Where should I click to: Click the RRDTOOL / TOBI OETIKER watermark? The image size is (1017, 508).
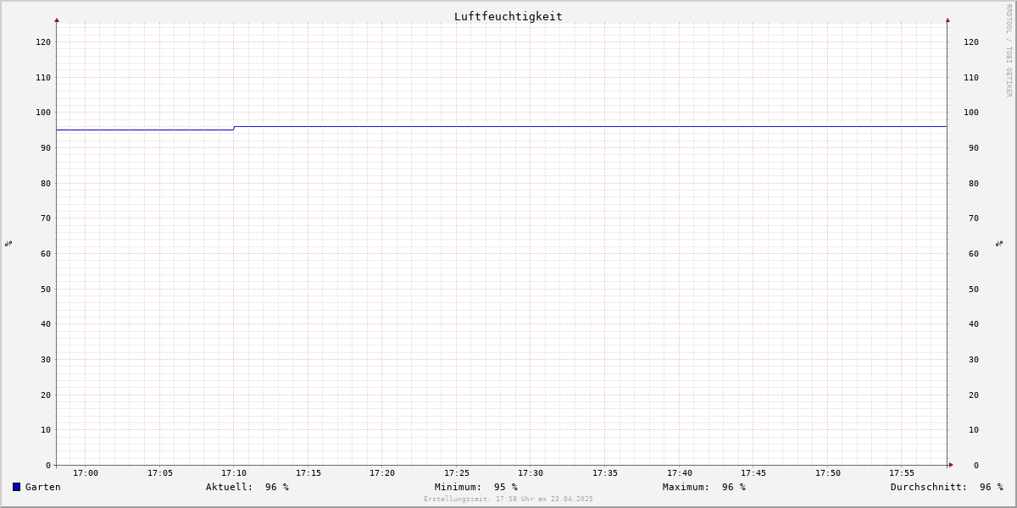(1009, 51)
